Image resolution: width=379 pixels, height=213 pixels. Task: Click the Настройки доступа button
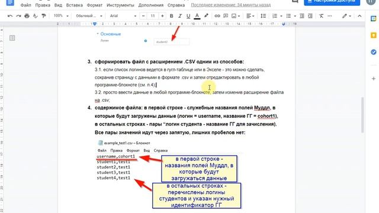(x=332, y=2)
